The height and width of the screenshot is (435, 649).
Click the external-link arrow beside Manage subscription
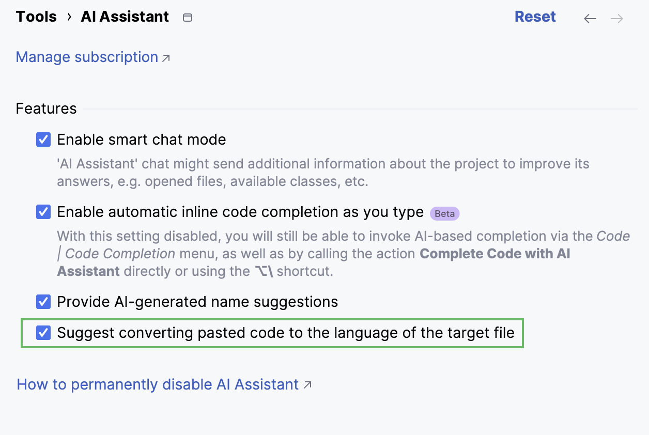coord(165,58)
